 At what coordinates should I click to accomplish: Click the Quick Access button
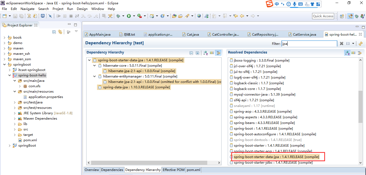pos(323,16)
